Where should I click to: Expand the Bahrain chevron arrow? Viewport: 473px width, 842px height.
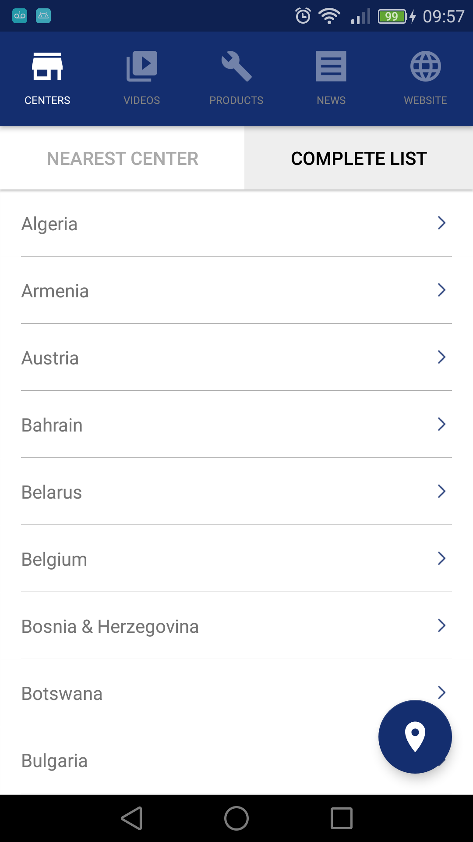pyautogui.click(x=441, y=424)
